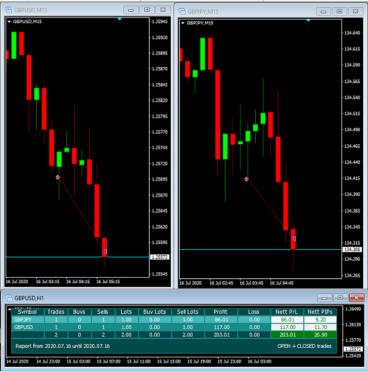The height and width of the screenshot is (371, 368).
Task: Close the GBPJPY,M15 chart window
Action: coord(356,11)
